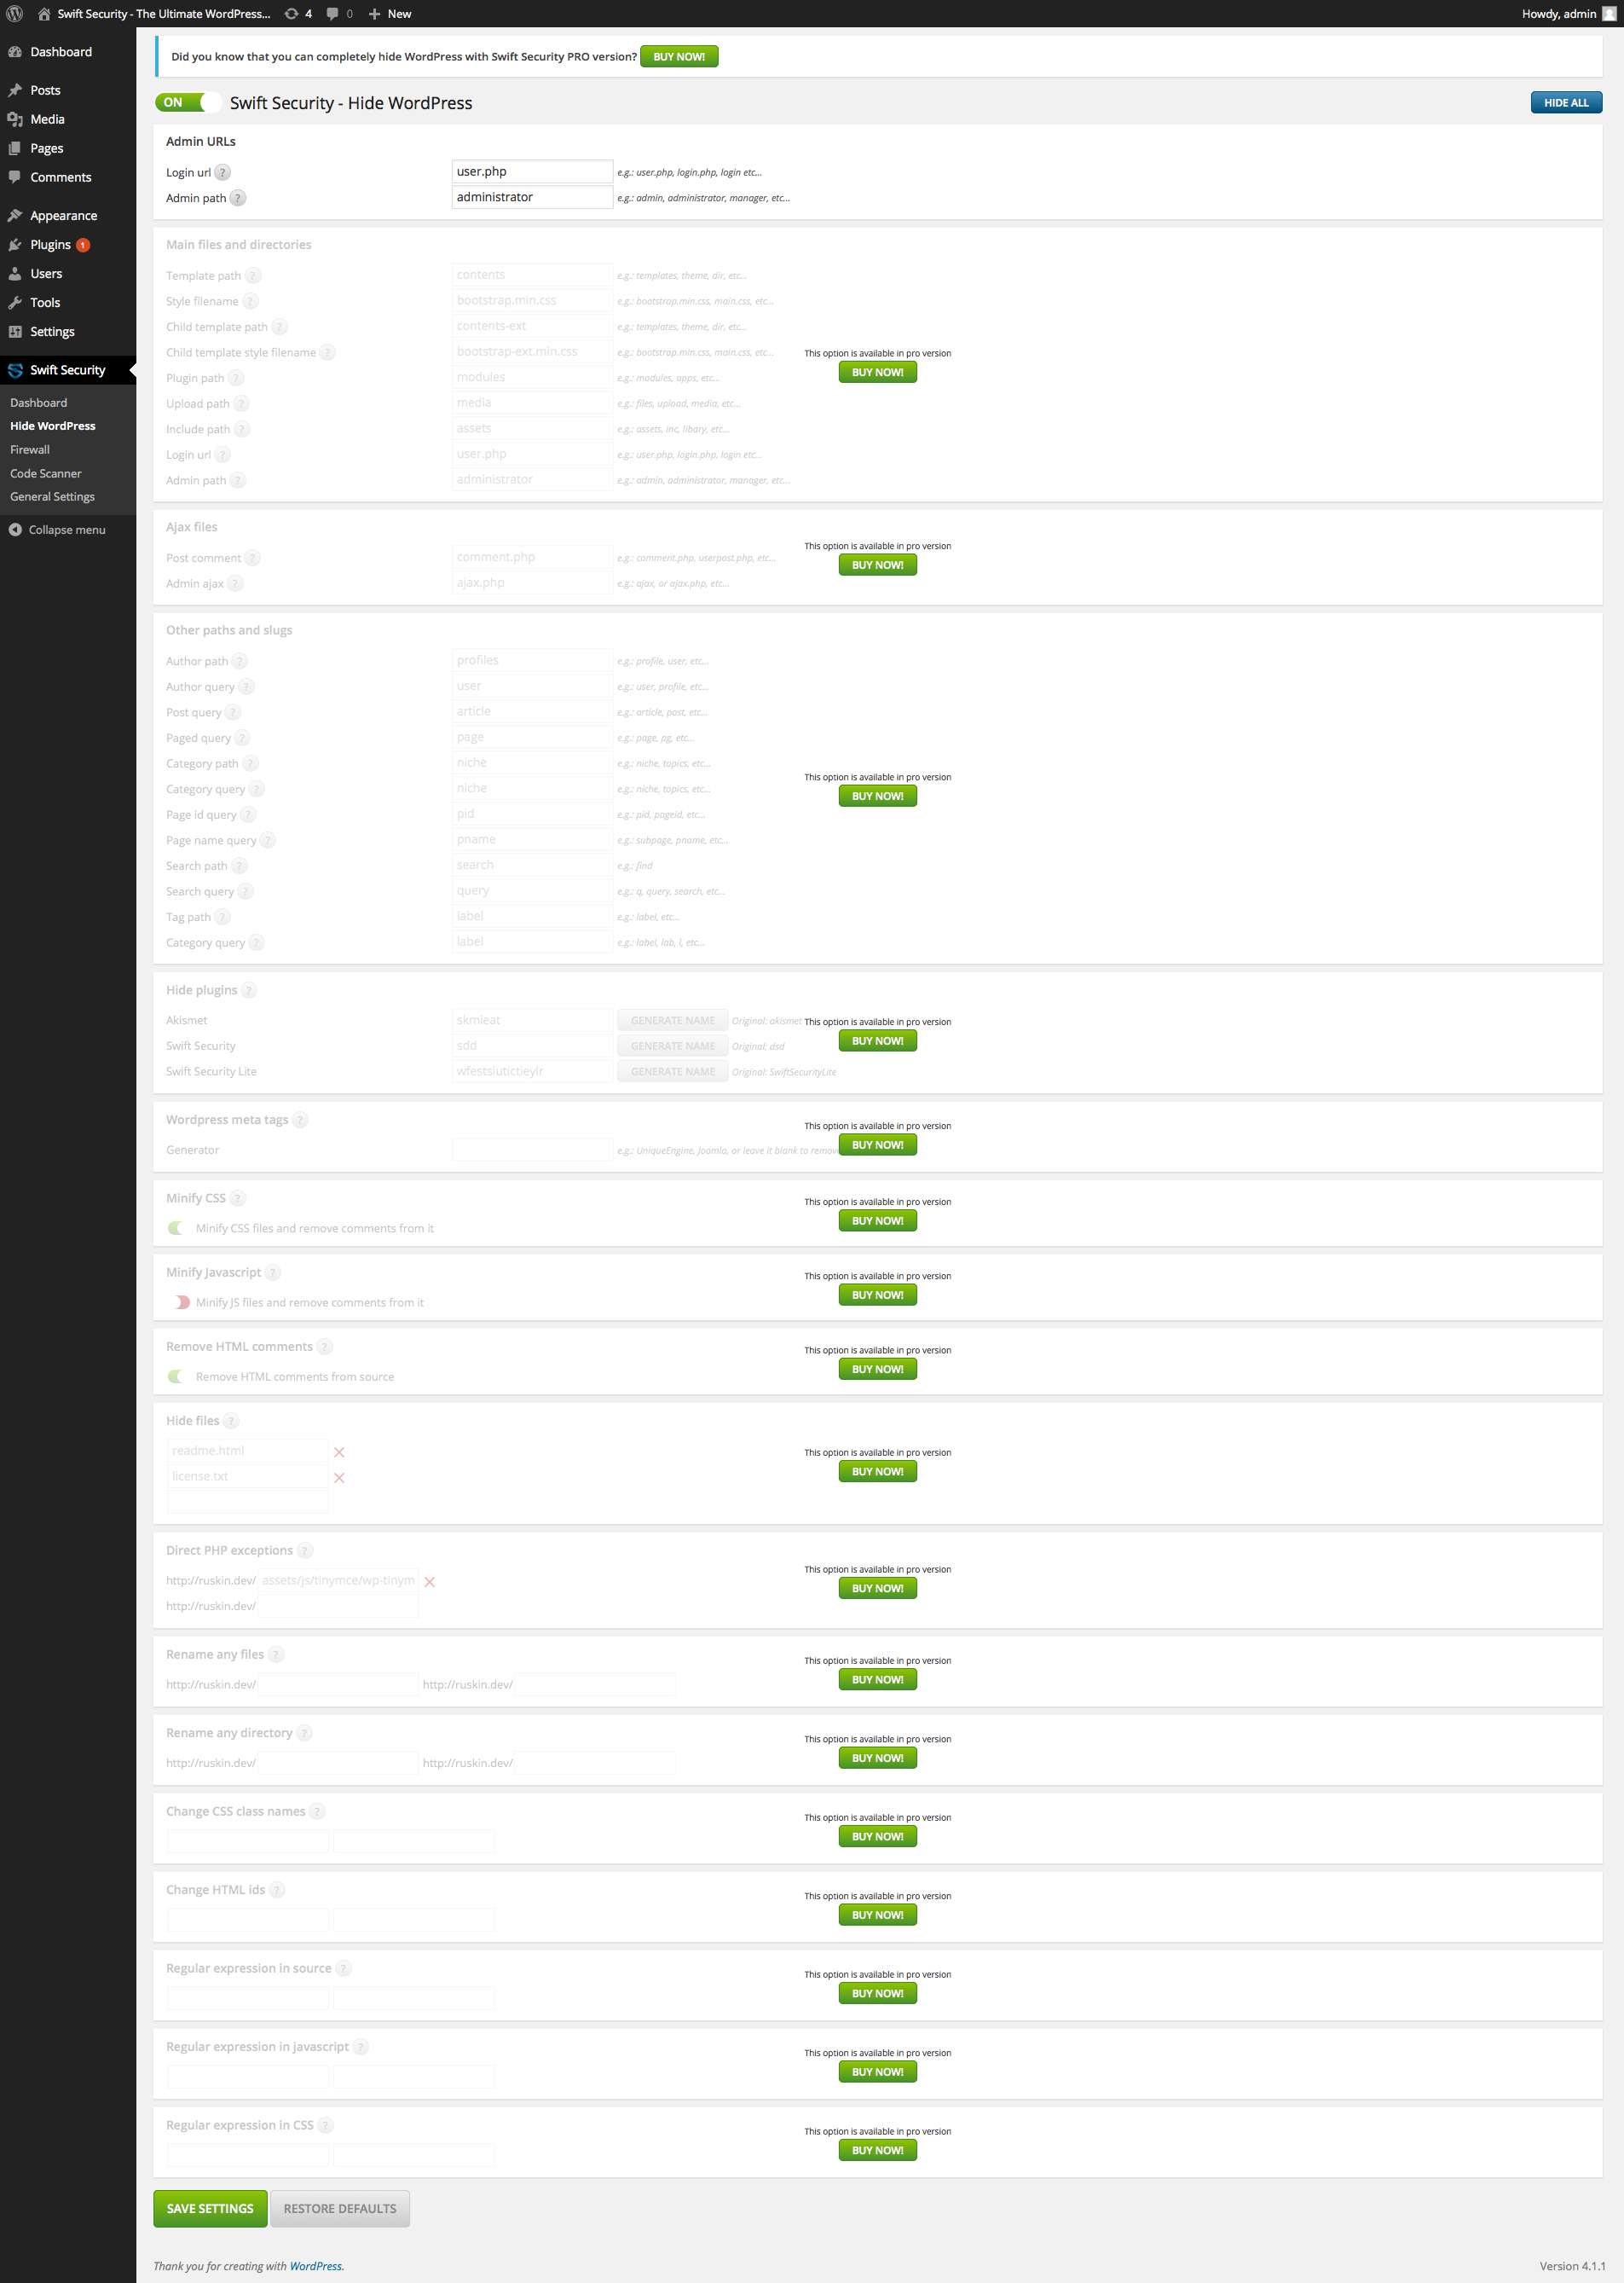Click help icon beside Plugin path
Viewport: 1624px width, 2283px height.
pyautogui.click(x=236, y=378)
